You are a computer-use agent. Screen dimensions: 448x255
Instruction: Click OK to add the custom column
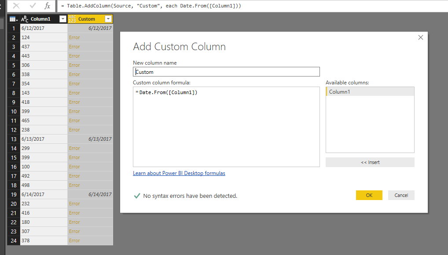pos(369,195)
